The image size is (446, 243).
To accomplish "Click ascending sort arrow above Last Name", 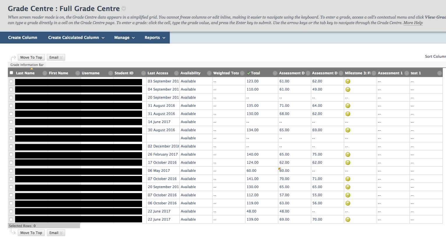I will (32, 69).
